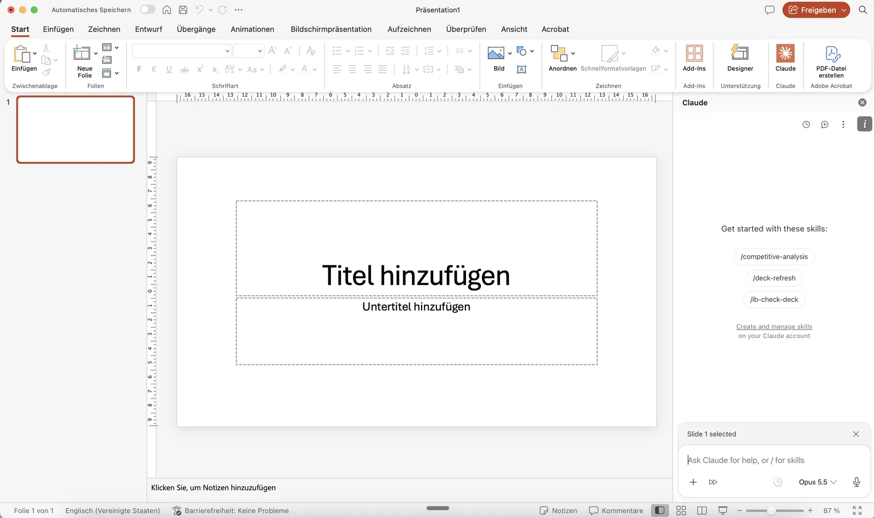Open chat history clock in Claude panel
The image size is (874, 518).
[806, 124]
